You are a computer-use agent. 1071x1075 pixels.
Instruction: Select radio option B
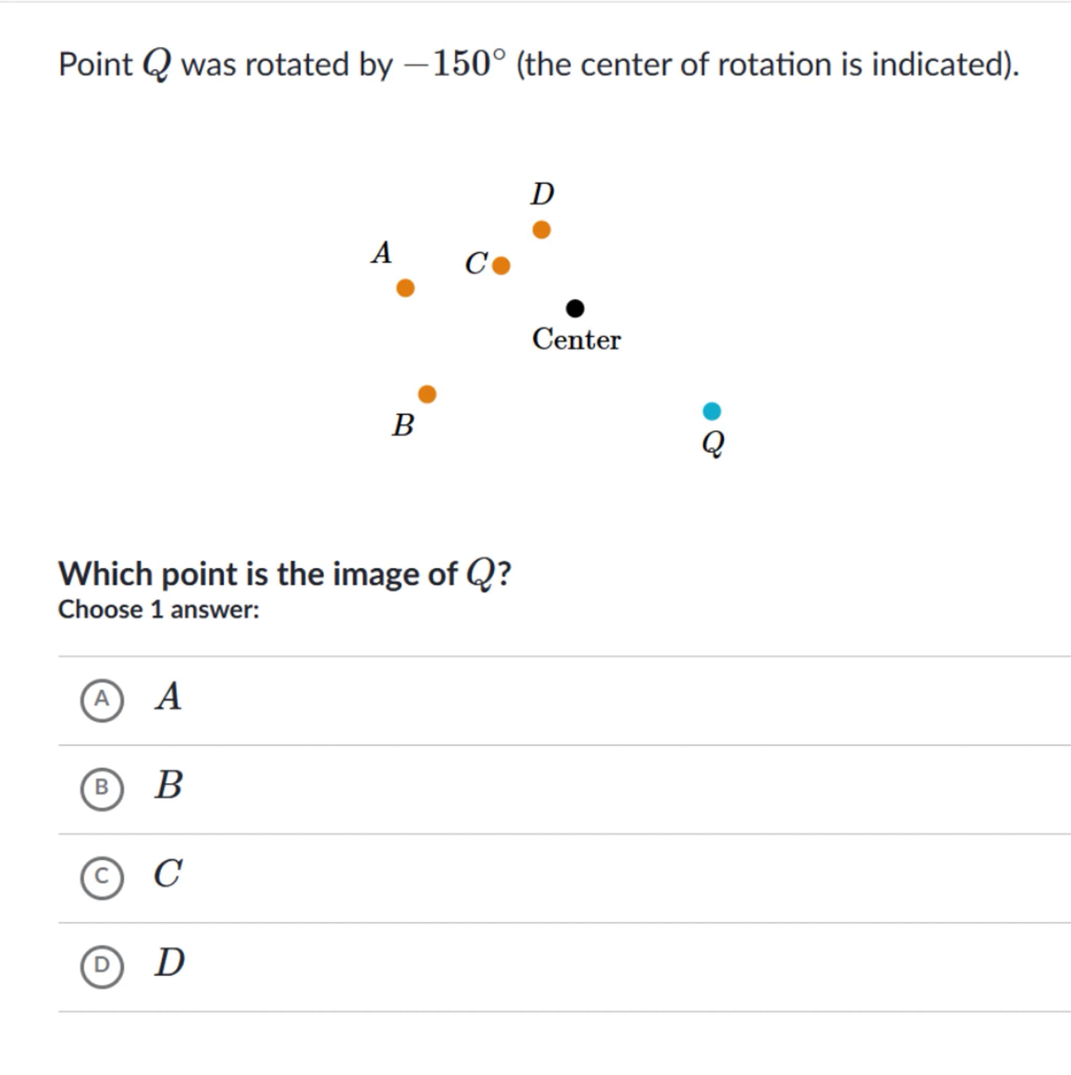(x=102, y=789)
